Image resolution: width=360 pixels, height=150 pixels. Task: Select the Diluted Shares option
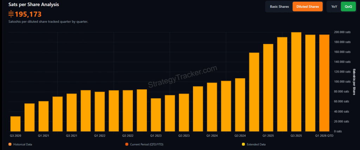point(307,7)
